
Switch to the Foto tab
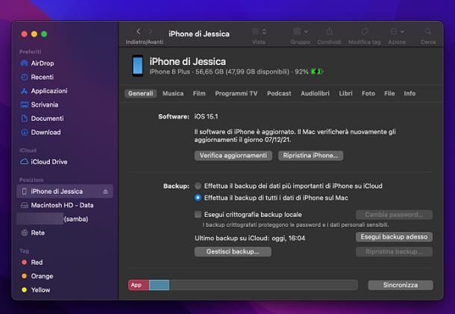368,93
